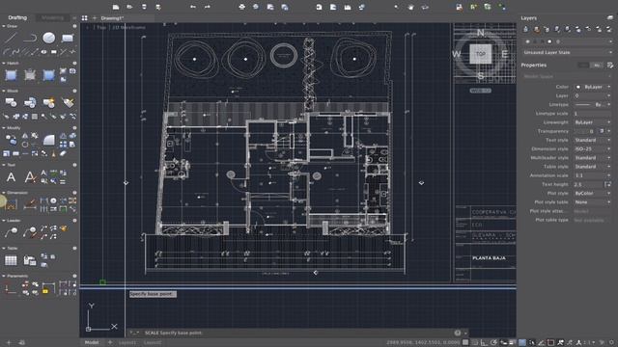Open the Linetype dropdown

tap(592, 105)
